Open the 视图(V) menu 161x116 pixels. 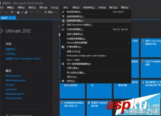pyautogui.click(x=21, y=7)
